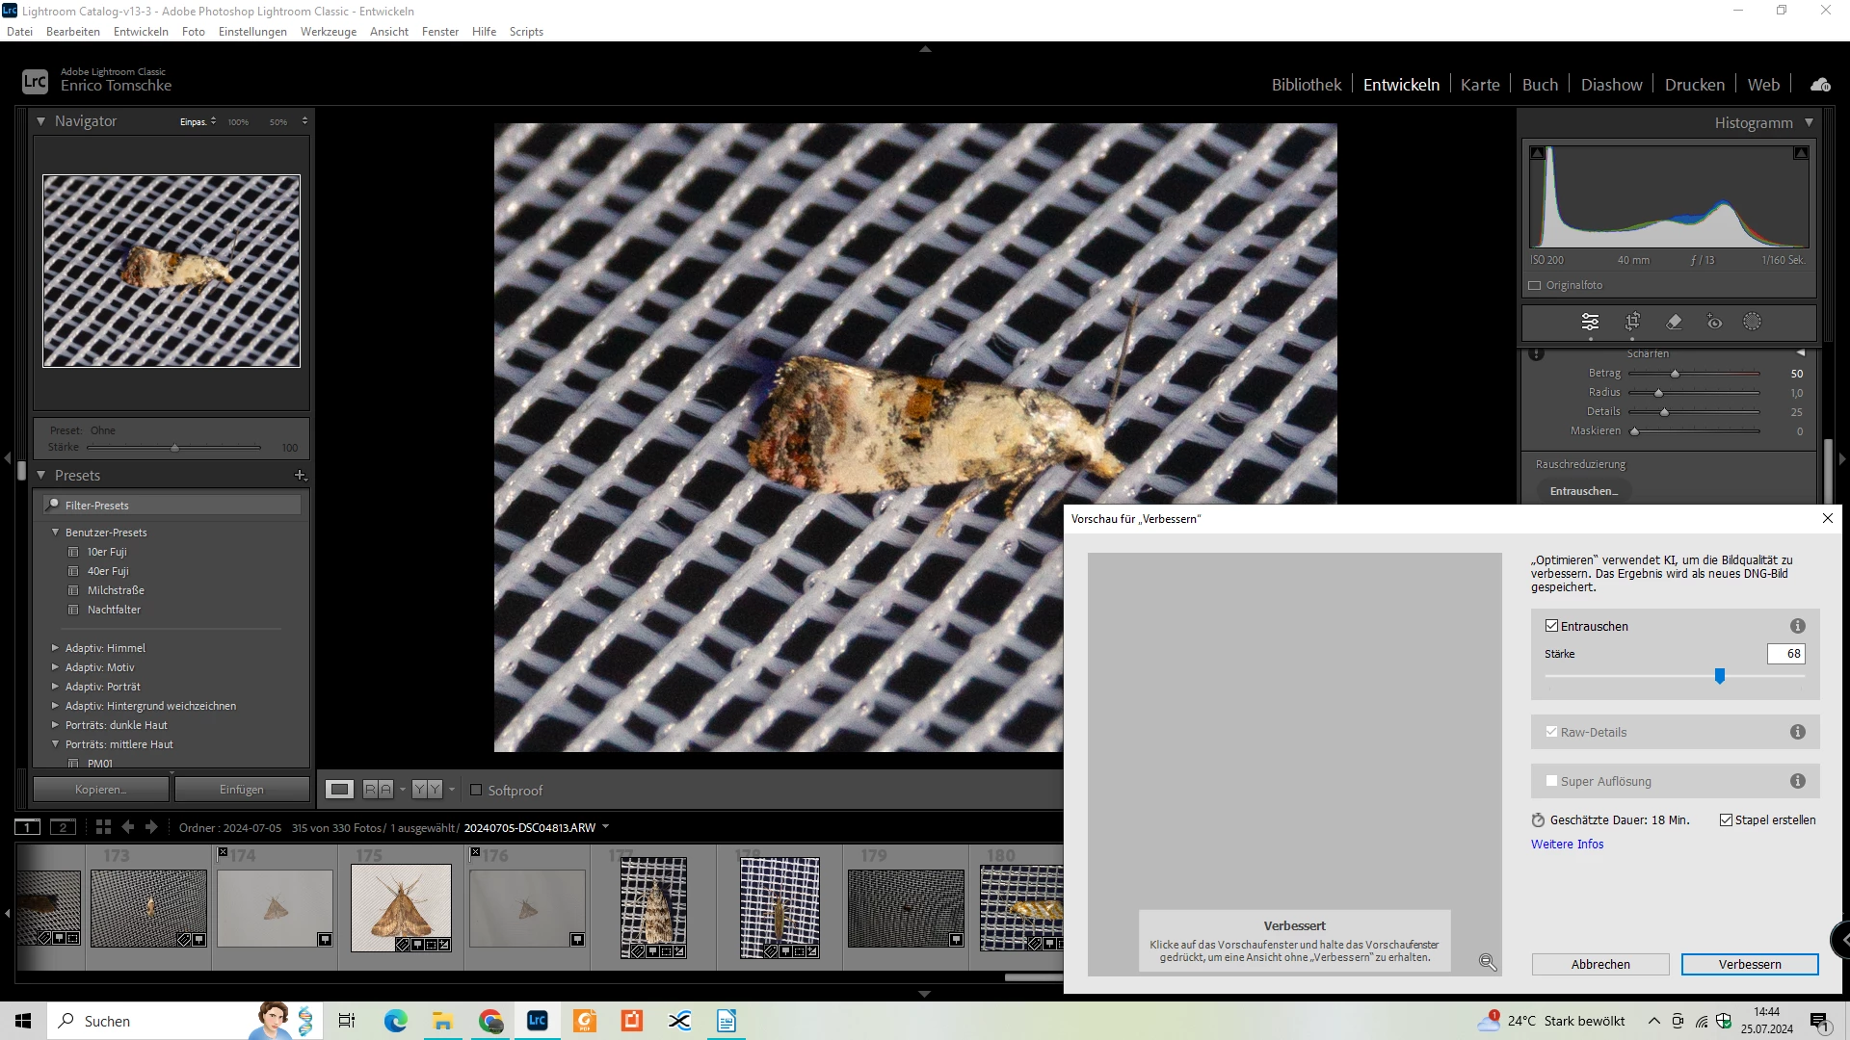Click the cloud sync status icon
Image resolution: width=1850 pixels, height=1040 pixels.
[1819, 85]
